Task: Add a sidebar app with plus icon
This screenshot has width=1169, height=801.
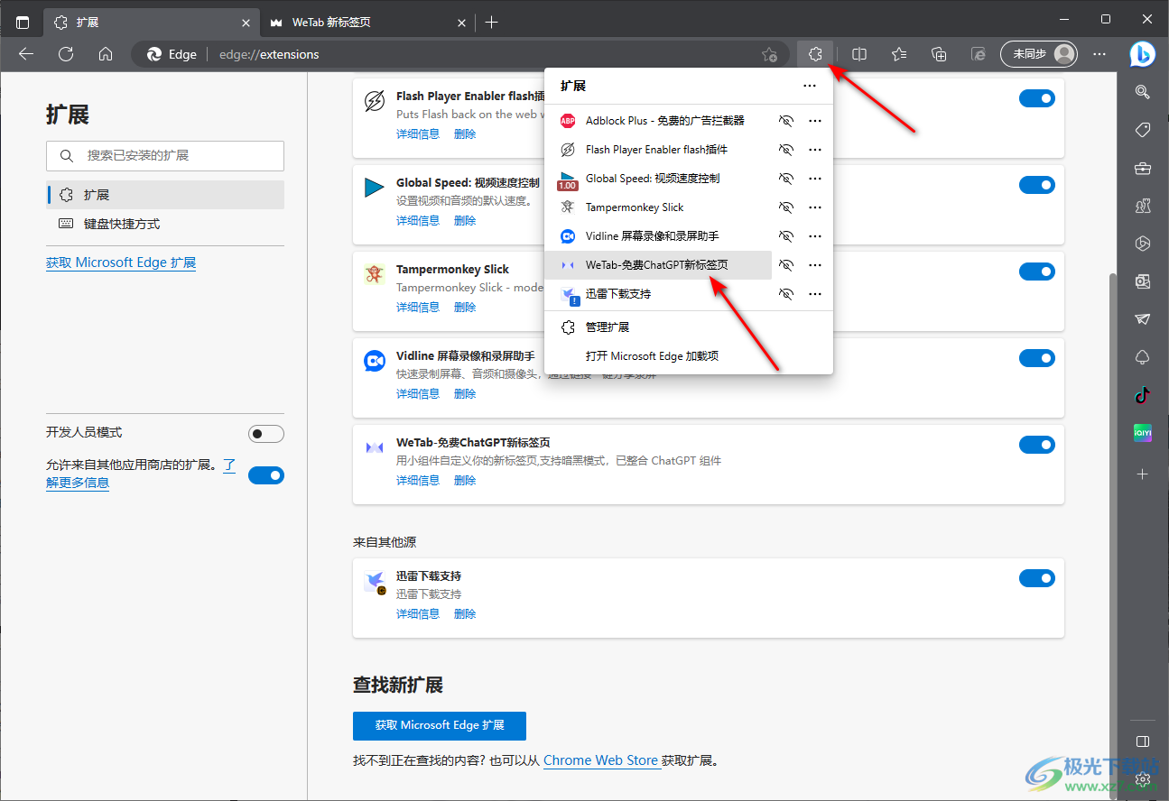Action: 1143,474
